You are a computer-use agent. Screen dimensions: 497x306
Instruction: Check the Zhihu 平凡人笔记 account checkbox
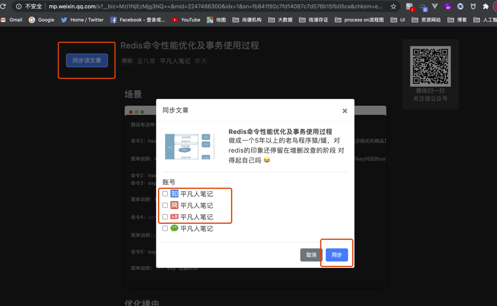click(165, 194)
